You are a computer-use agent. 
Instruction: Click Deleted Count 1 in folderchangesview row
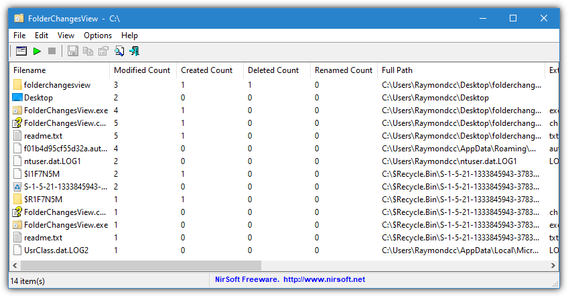click(250, 85)
